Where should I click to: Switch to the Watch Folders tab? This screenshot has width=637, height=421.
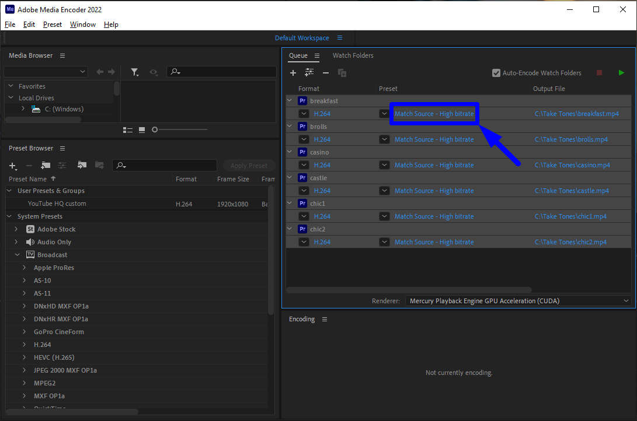pyautogui.click(x=353, y=55)
